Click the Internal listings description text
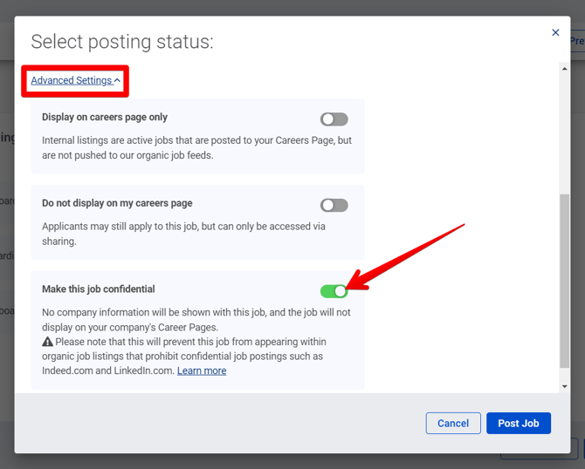This screenshot has width=585, height=469. (x=196, y=146)
